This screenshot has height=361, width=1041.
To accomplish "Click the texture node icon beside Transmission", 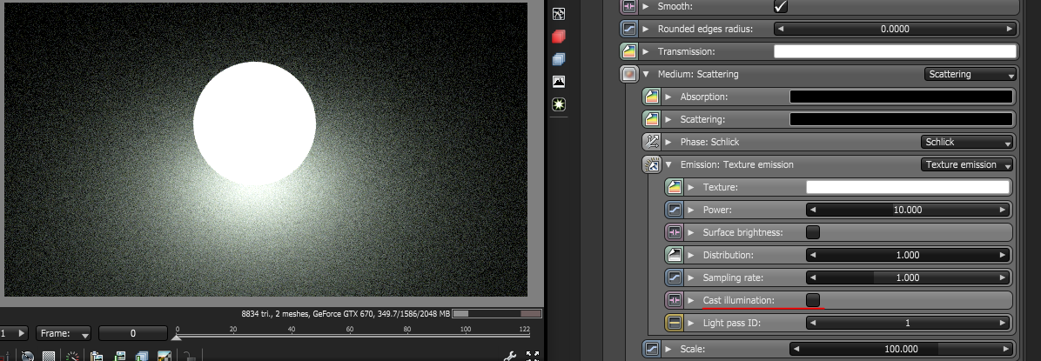I will (x=628, y=52).
